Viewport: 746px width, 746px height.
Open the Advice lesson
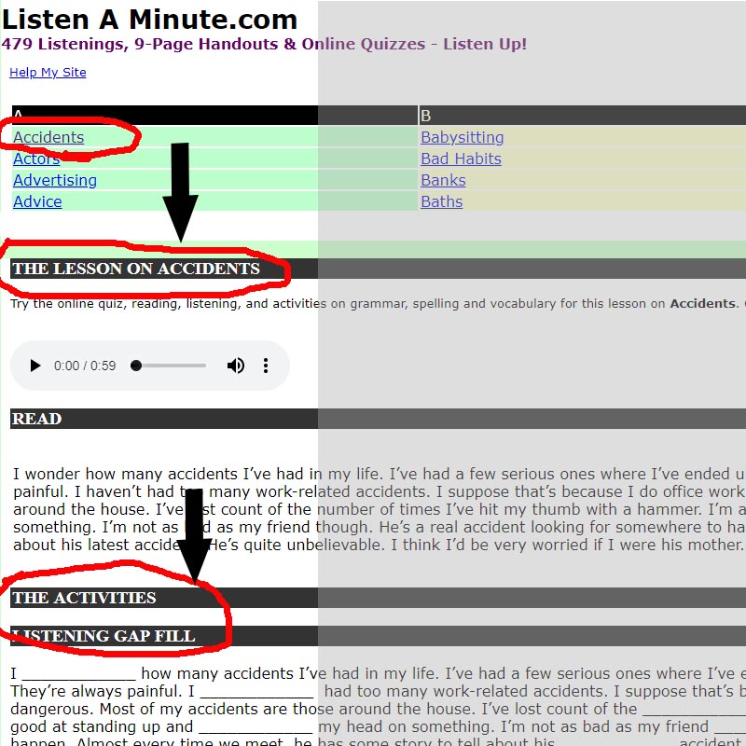pyautogui.click(x=37, y=201)
